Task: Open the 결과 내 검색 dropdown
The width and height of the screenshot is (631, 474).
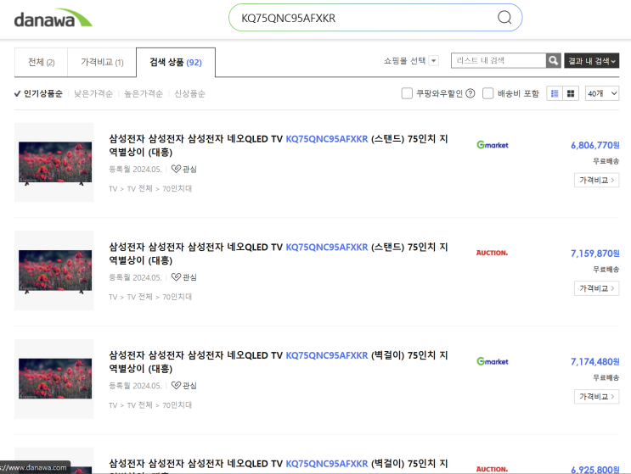Action: pyautogui.click(x=592, y=61)
